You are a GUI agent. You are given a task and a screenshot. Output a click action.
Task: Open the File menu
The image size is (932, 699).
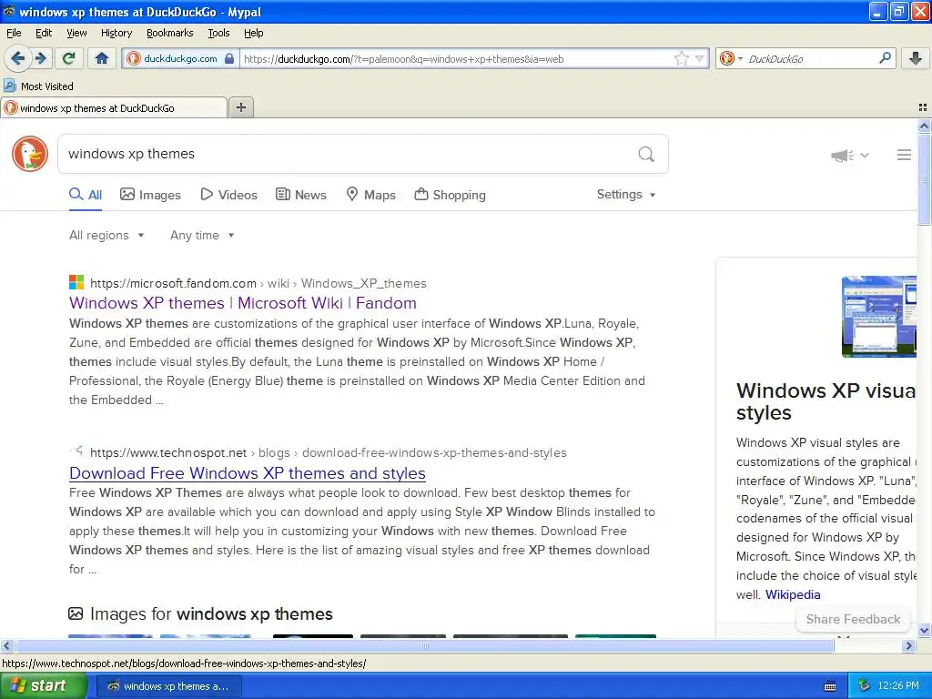point(14,33)
